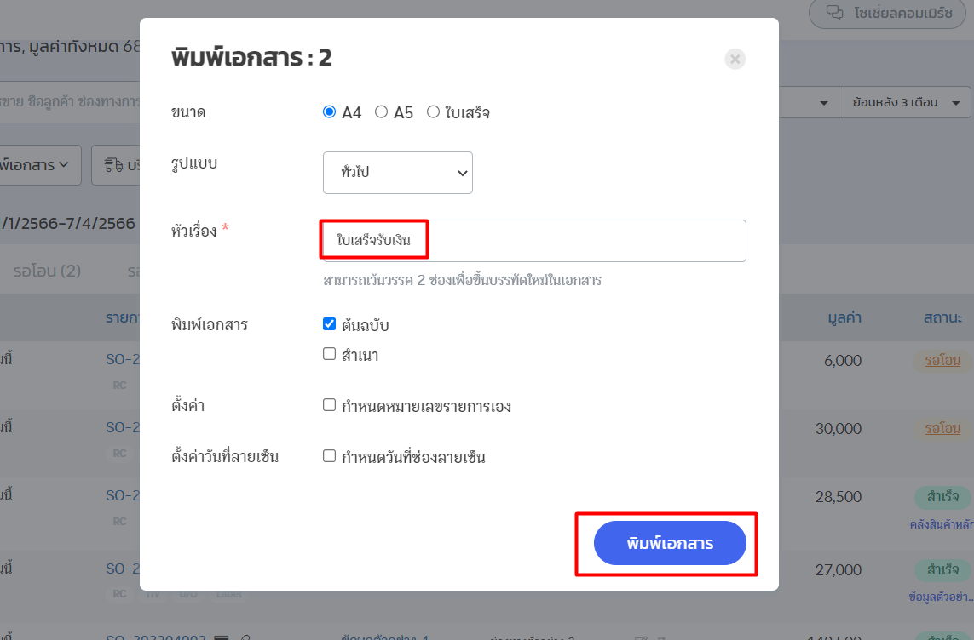Enable กำหนดวันที่ช่องลายเซ็น option

[x=330, y=456]
